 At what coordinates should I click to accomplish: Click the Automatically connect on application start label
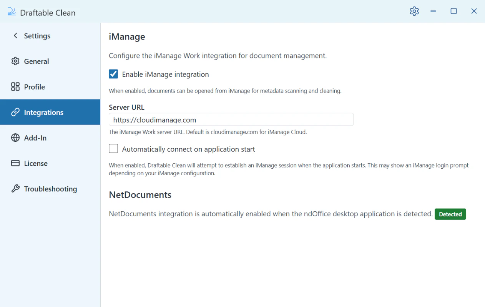(188, 149)
